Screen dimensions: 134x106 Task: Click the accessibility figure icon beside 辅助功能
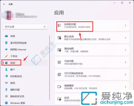(x=6, y=89)
